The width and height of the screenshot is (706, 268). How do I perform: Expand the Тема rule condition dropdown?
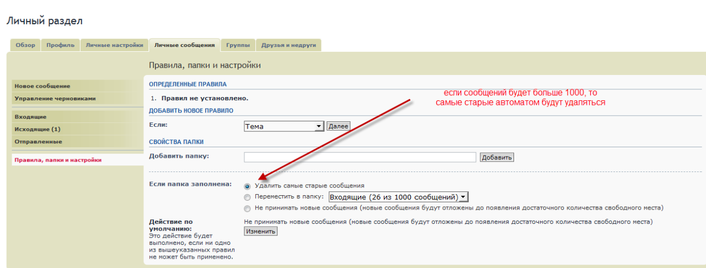click(x=284, y=126)
